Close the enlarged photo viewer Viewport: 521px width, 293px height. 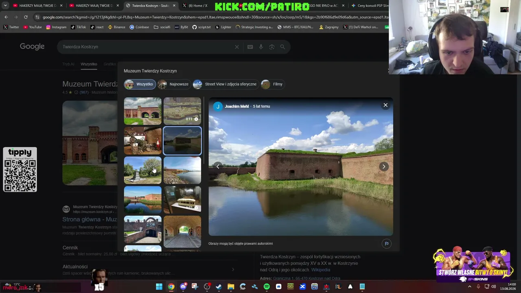385,105
